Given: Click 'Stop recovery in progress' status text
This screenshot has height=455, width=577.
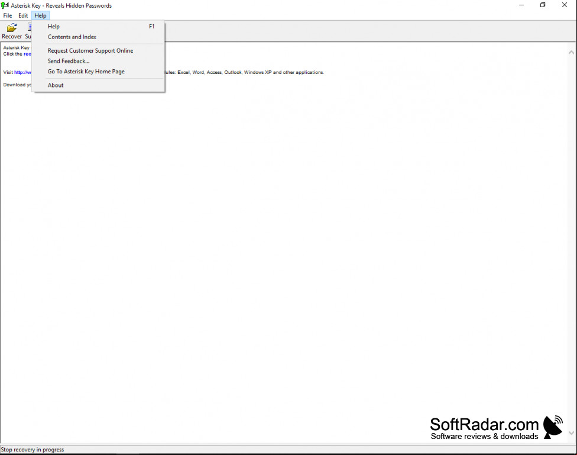Looking at the screenshot, I should point(33,450).
